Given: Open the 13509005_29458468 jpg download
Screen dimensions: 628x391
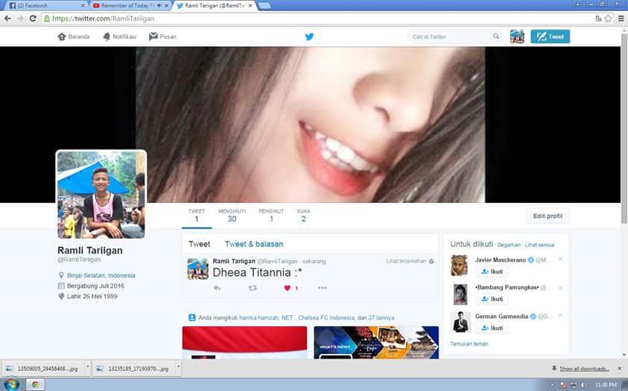Looking at the screenshot, I should [43, 369].
